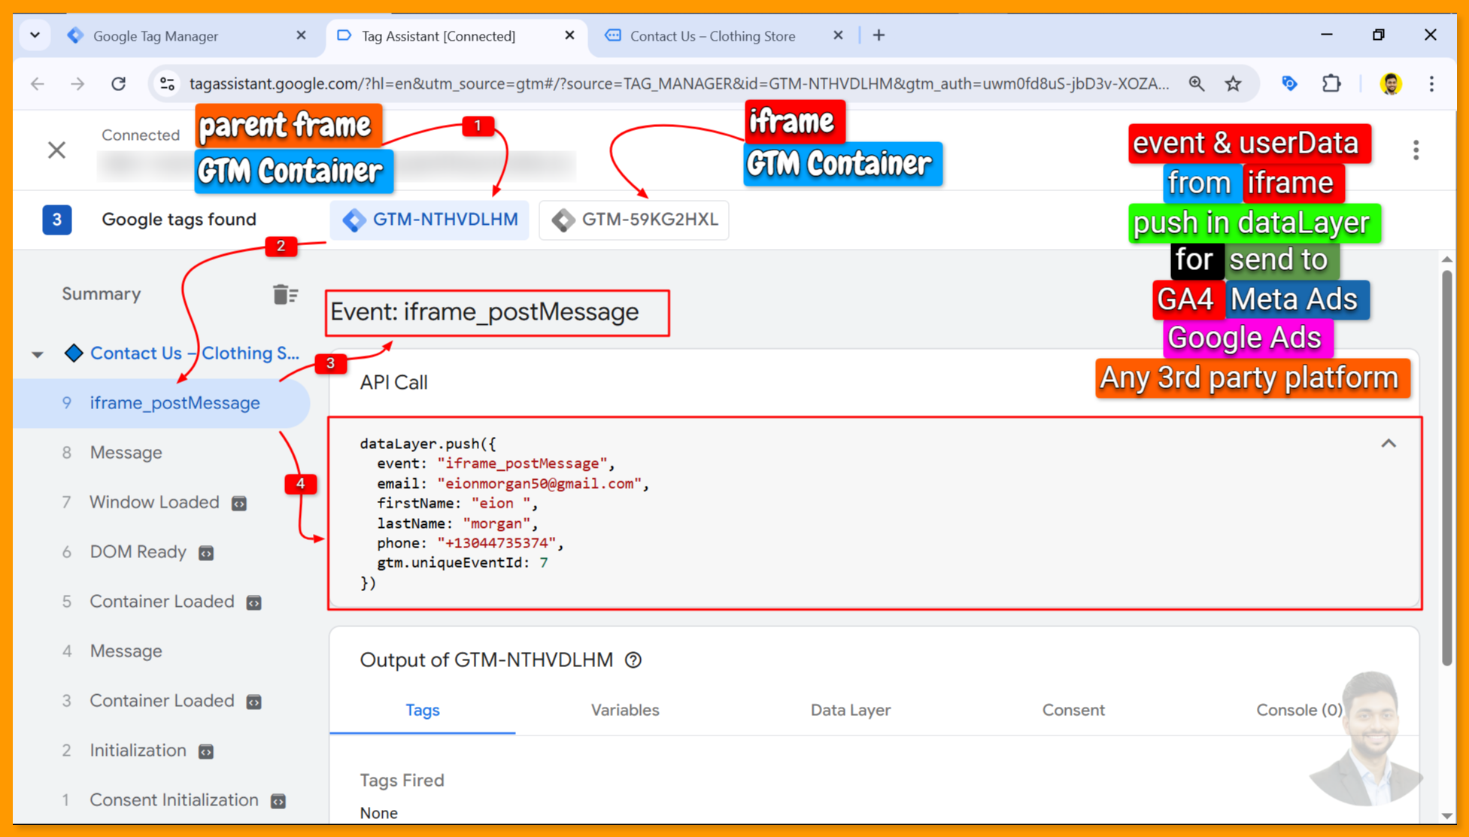Screen dimensions: 1469x837
Task: Click the help icon beside Output of GTM-NTHVDLHM
Action: (x=633, y=660)
